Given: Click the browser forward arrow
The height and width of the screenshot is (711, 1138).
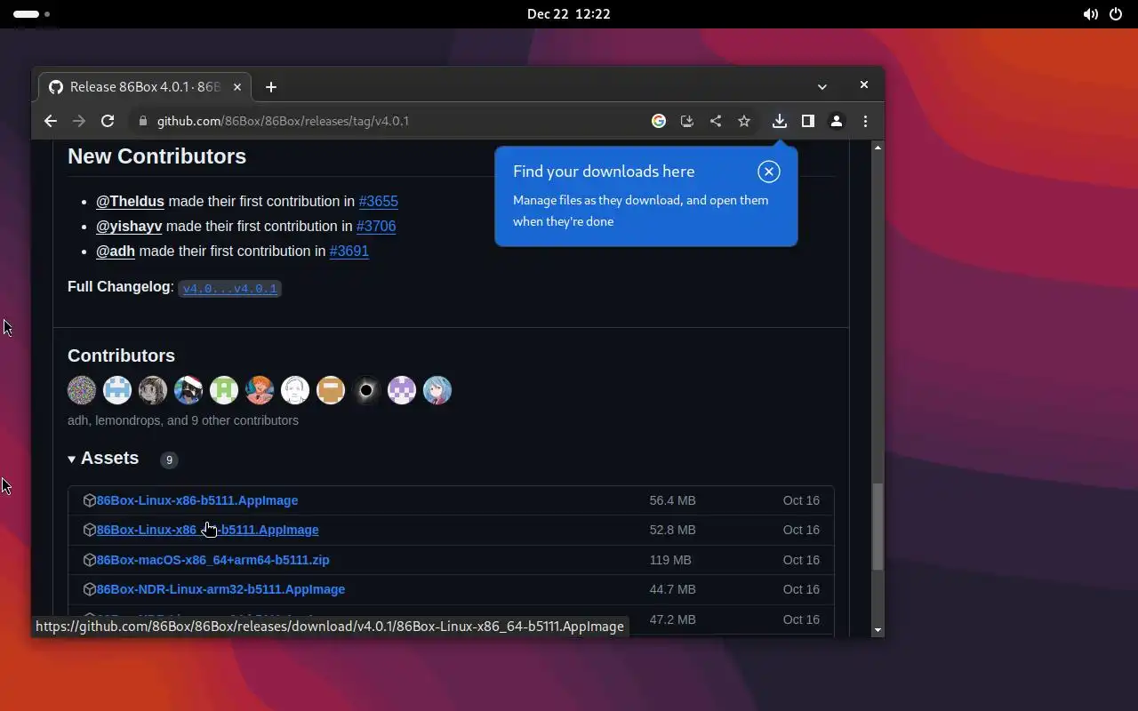Looking at the screenshot, I should [x=79, y=121].
